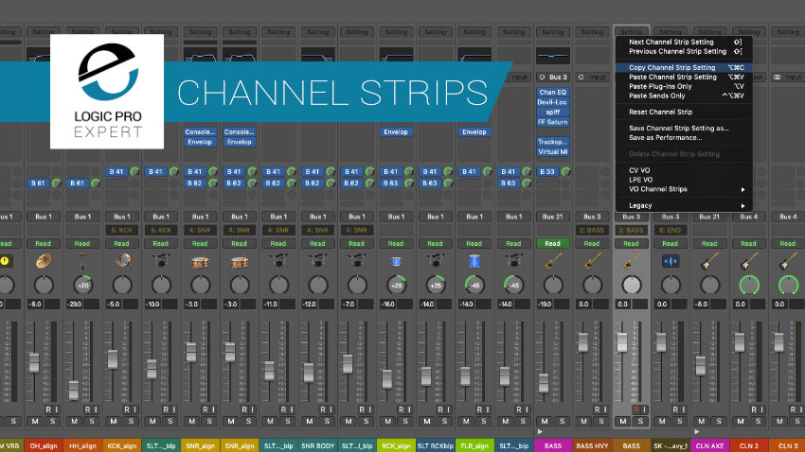
Task: Choose Save as Performance...
Action: click(x=684, y=137)
